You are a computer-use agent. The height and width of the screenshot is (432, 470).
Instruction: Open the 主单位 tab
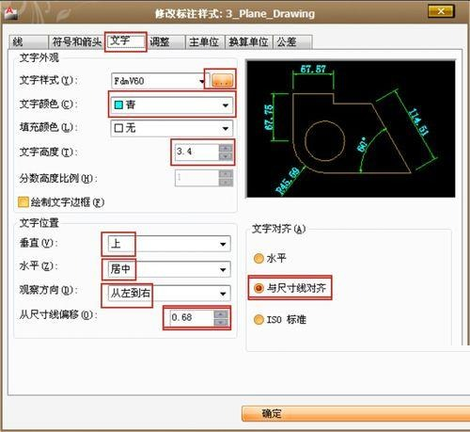pos(205,41)
